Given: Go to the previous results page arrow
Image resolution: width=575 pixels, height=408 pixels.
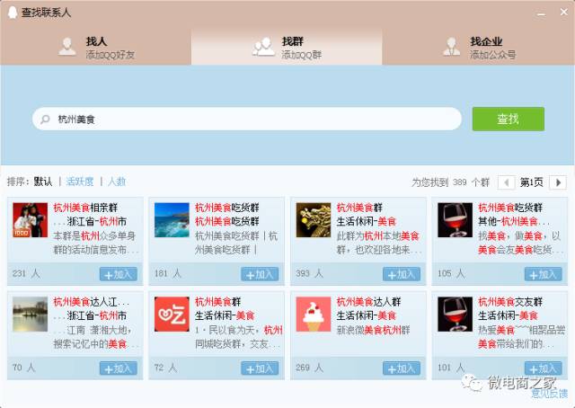Looking at the screenshot, I should pos(506,182).
